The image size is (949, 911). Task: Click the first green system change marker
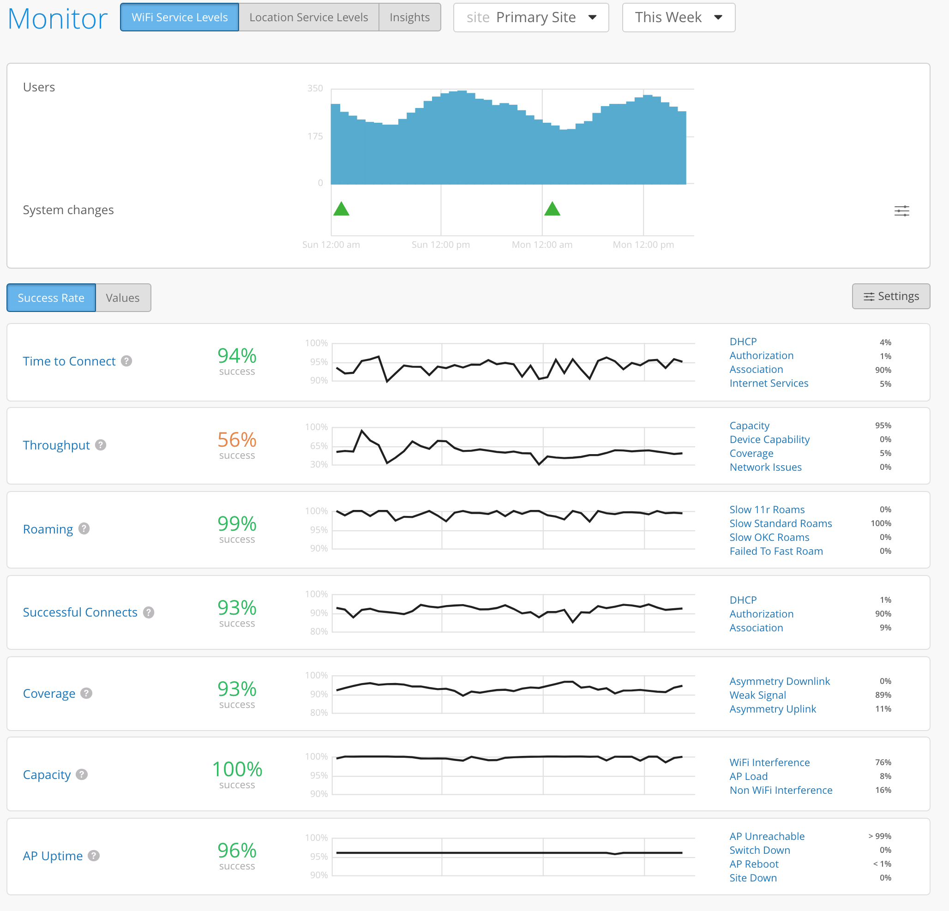342,210
